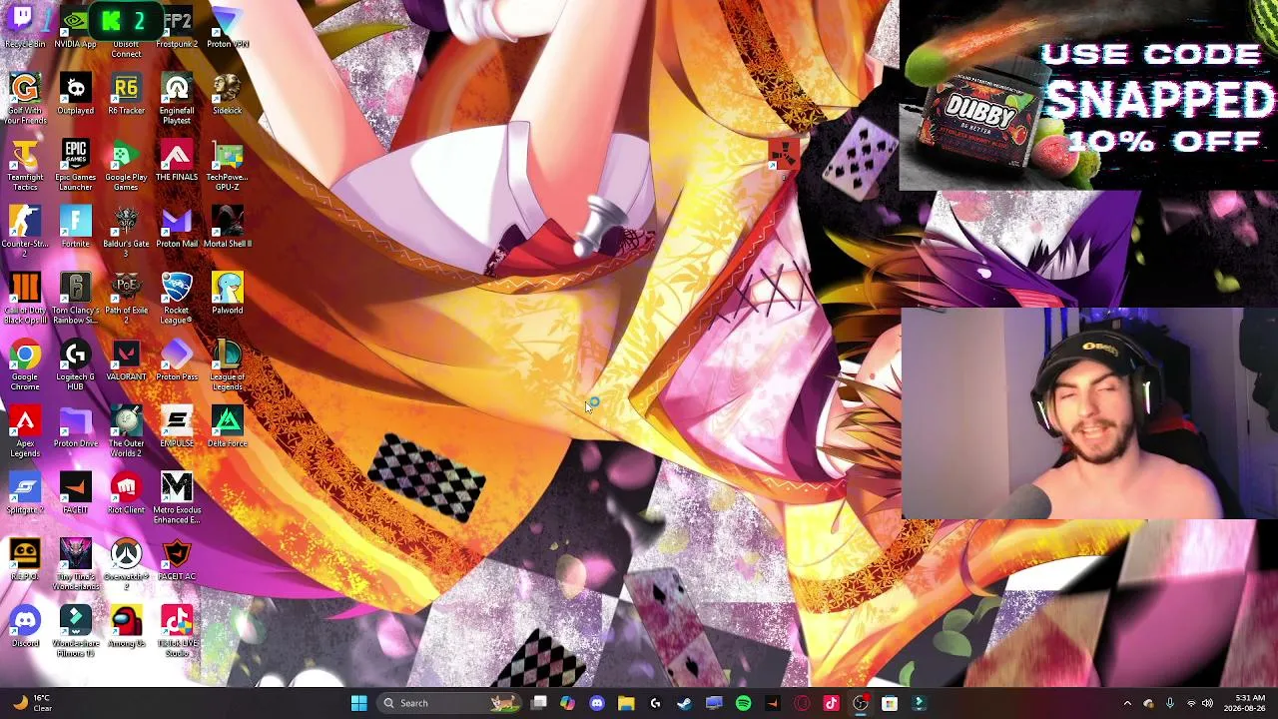The image size is (1278, 719).
Task: Select the Tiny Tina's Wonderlands desktop icon
Action: click(x=75, y=565)
